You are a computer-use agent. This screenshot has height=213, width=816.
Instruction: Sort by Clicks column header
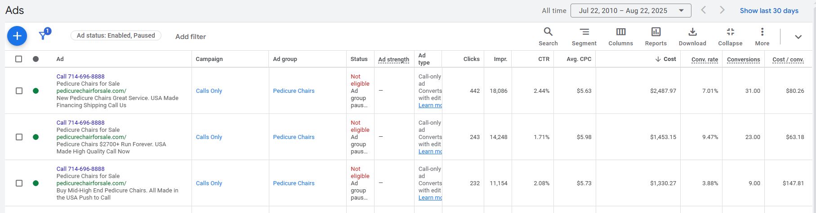[472, 59]
